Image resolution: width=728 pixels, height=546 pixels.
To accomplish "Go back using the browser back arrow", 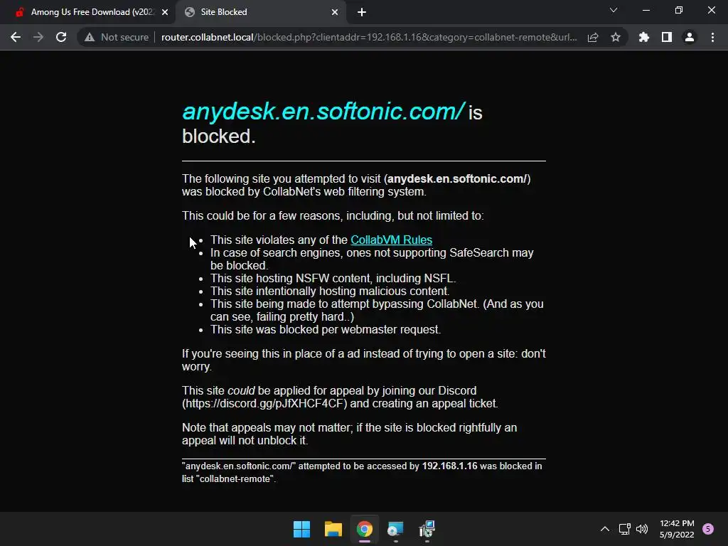I will (16, 37).
